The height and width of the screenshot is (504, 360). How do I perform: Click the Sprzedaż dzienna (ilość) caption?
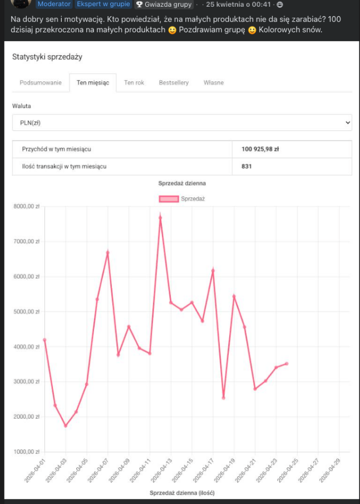point(182,493)
